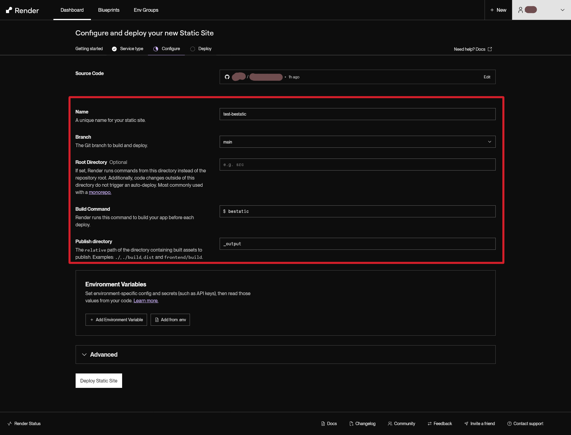Switch to the Blueprints tab
The width and height of the screenshot is (571, 435).
pyautogui.click(x=109, y=10)
